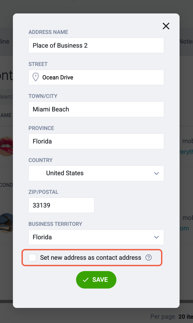Click the help question mark icon

(x=148, y=258)
